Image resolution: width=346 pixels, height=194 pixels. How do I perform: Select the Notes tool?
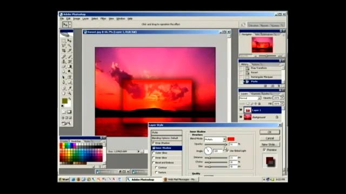(x=64, y=88)
